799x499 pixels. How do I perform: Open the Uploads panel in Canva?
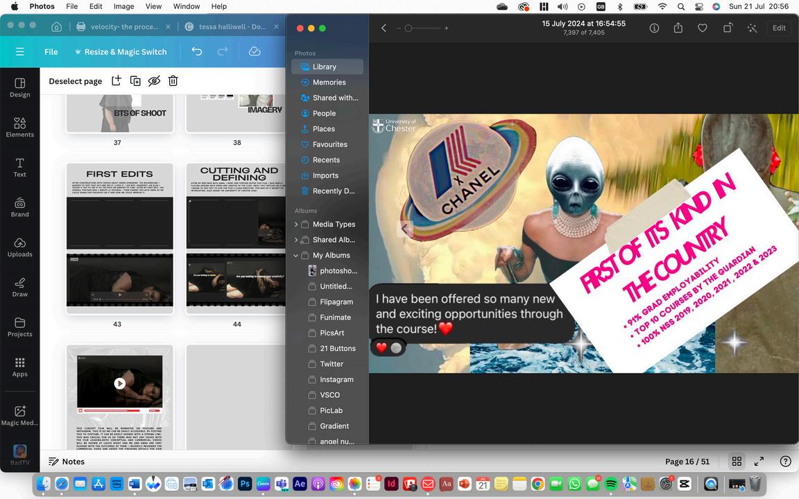(x=20, y=247)
